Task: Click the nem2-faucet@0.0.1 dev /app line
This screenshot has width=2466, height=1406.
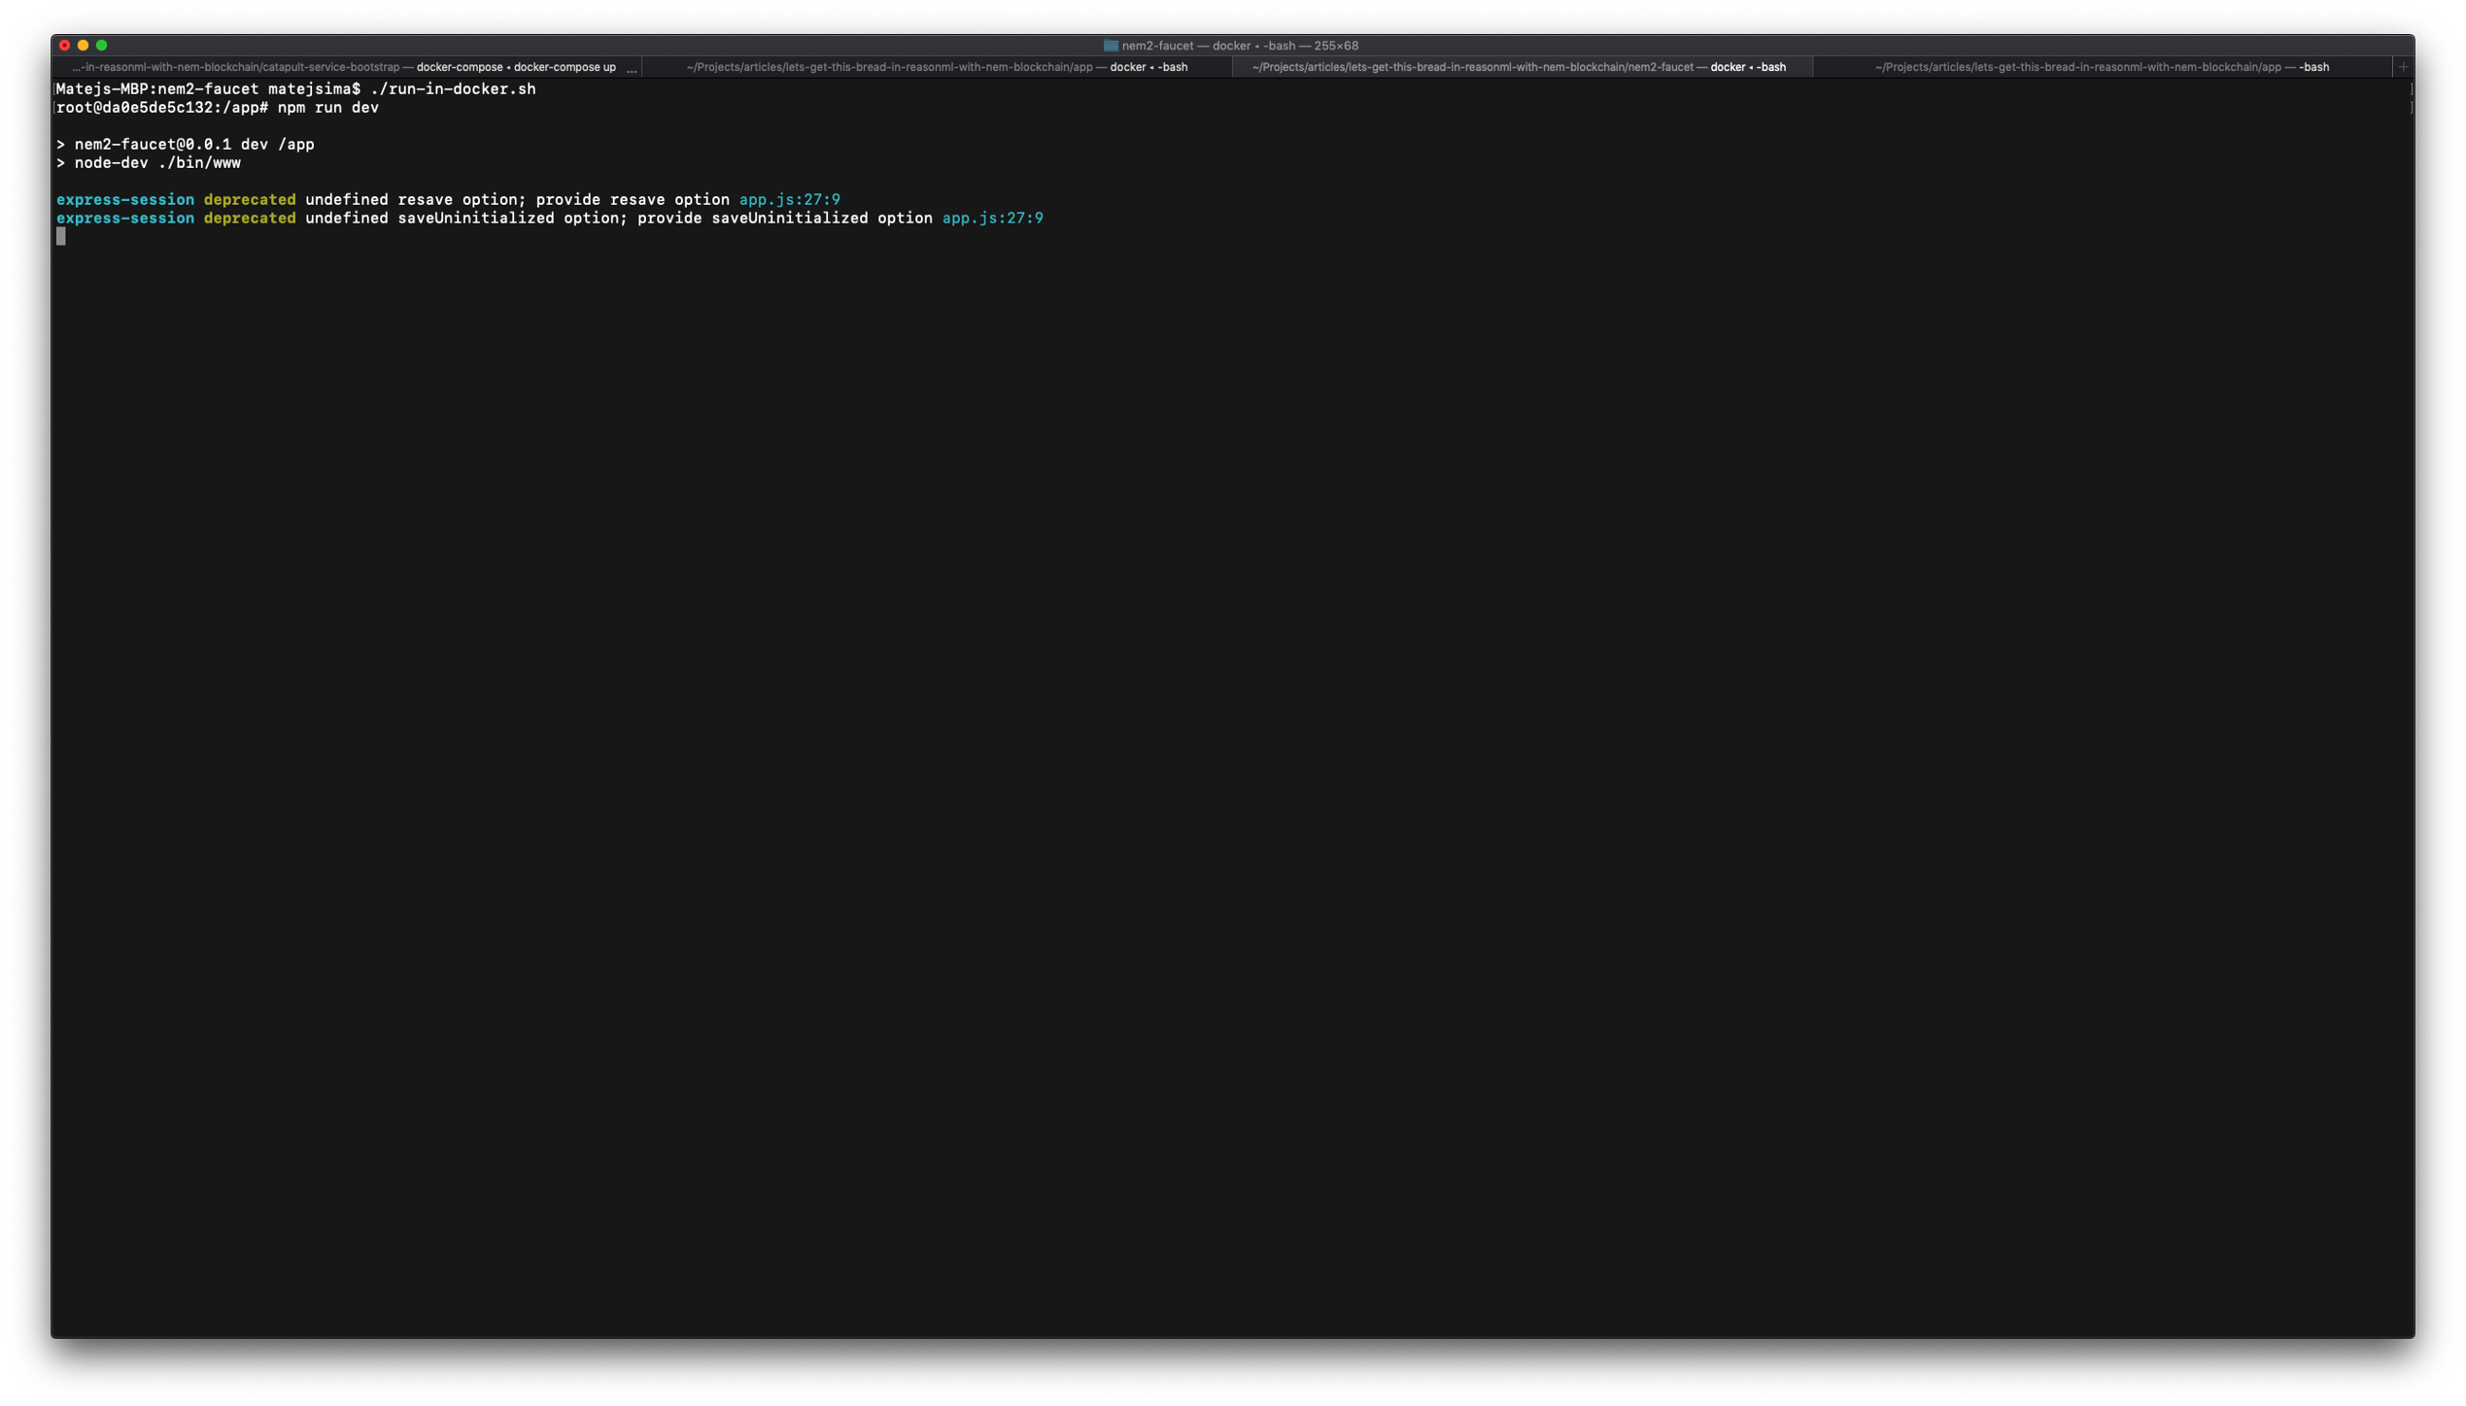Action: coord(193,145)
